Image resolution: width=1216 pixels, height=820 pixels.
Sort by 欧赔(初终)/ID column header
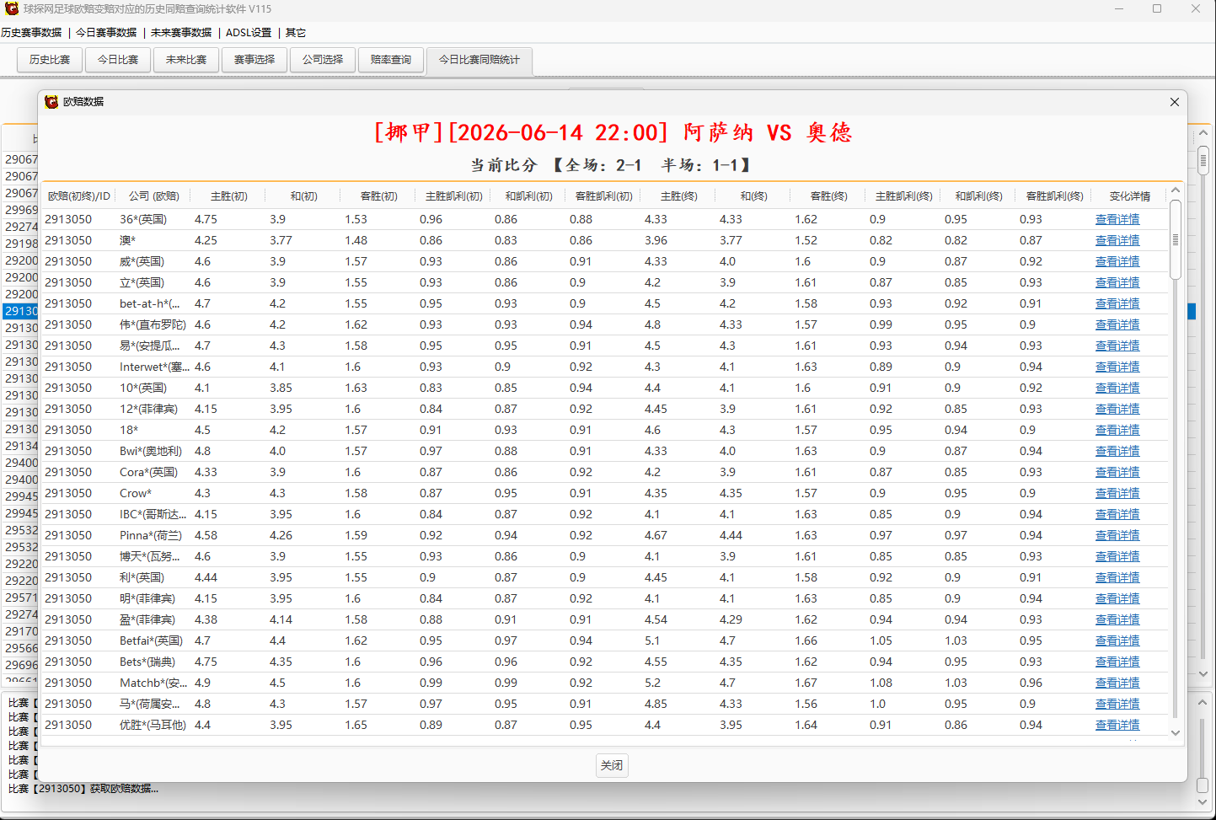point(79,196)
